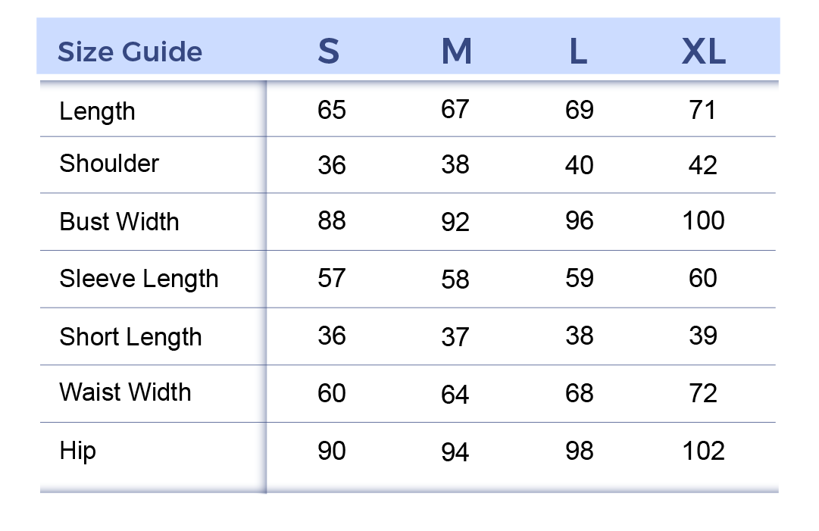This screenshot has height=531, width=819.
Task: Click Hip value 102 for size XL
Action: click(x=703, y=451)
